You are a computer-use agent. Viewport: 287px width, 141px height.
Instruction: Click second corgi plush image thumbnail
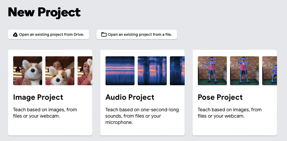coord(60,71)
